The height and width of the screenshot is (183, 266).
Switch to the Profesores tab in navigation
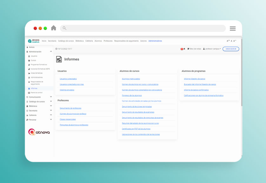[x=108, y=41]
